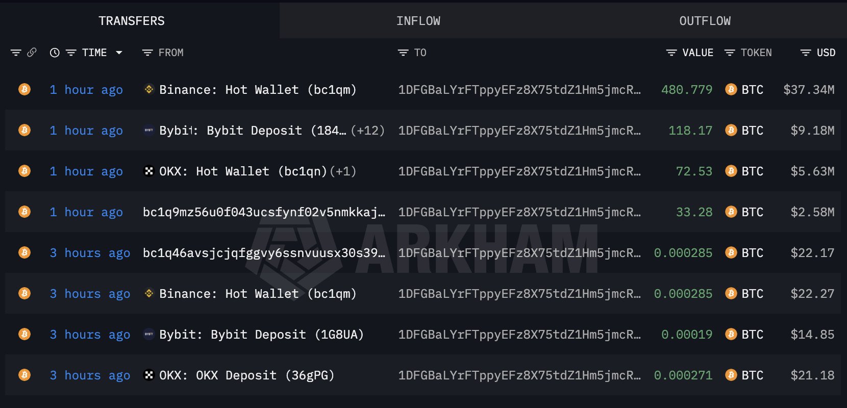Open the first row's 1 hour ago transaction
847x408 pixels.
[86, 89]
